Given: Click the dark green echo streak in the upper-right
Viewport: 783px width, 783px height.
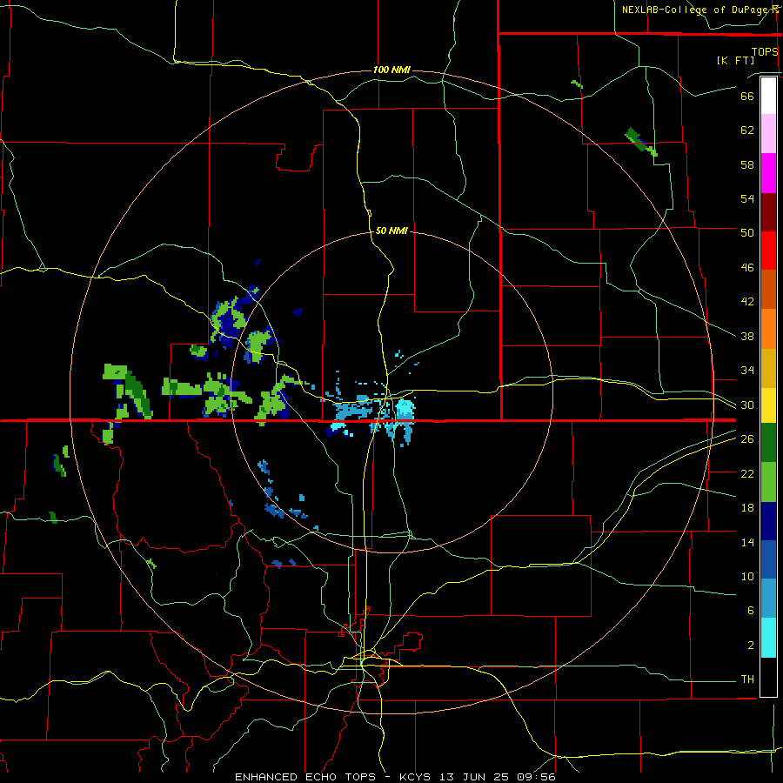Looking at the screenshot, I should tap(640, 142).
